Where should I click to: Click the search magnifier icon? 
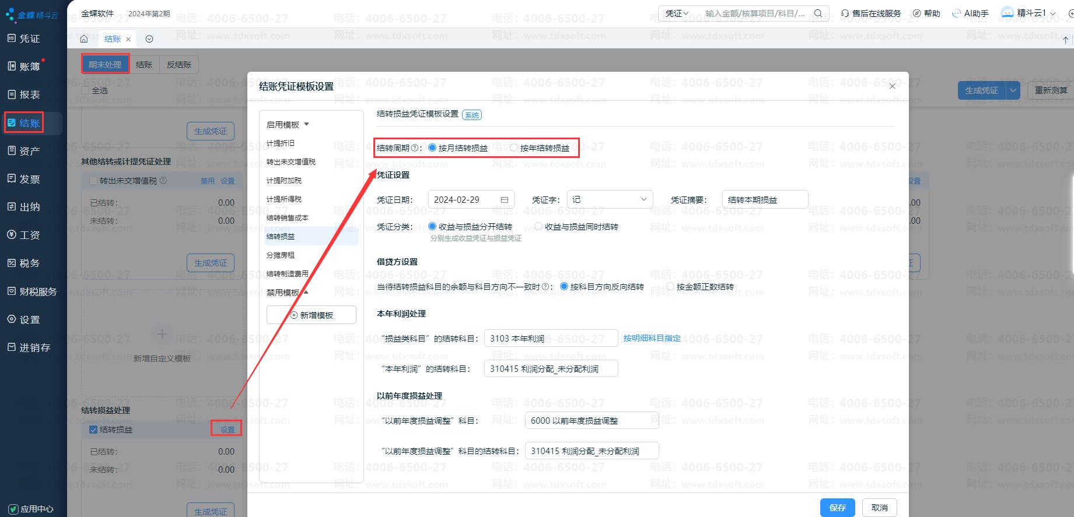818,13
